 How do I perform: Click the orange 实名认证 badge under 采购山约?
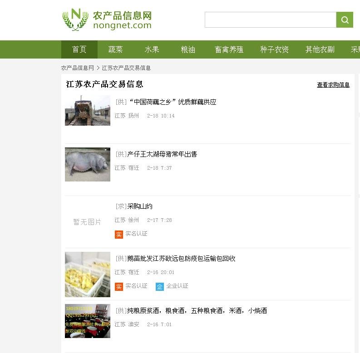coord(119,234)
